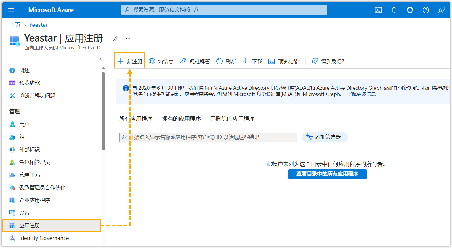Image resolution: width=452 pixels, height=248 pixels.
Task: Switch to 已删除的应用程序 tab
Action: [232, 119]
